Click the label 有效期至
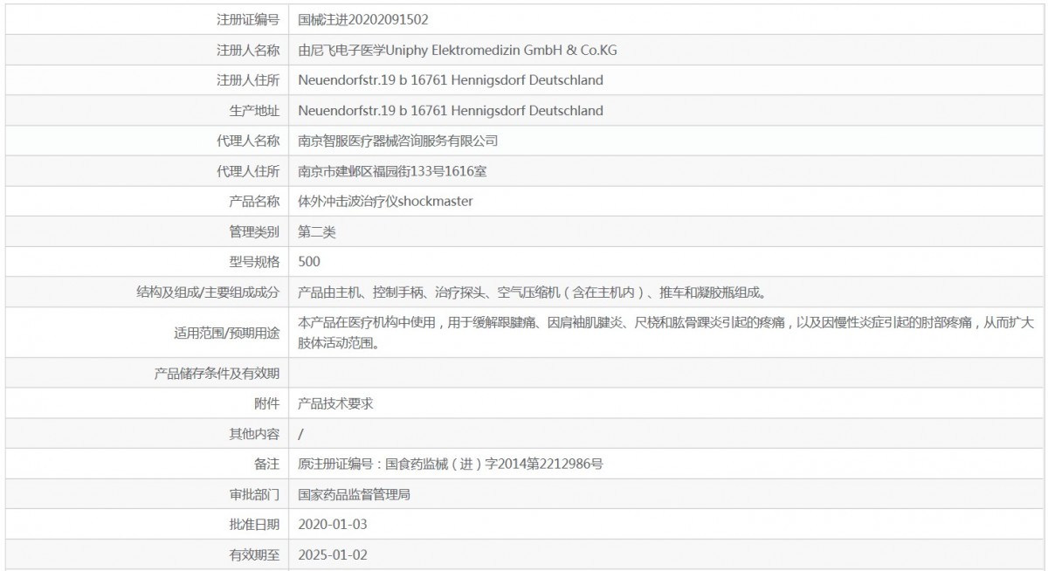Image resolution: width=1048 pixels, height=571 pixels. point(254,554)
